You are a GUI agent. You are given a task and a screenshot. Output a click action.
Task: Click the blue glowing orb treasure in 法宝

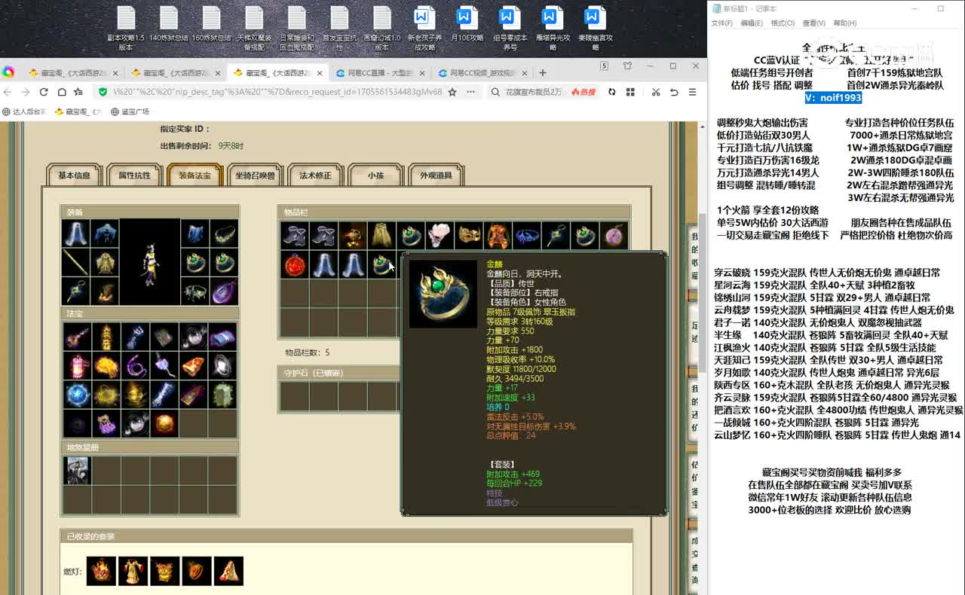click(x=77, y=395)
